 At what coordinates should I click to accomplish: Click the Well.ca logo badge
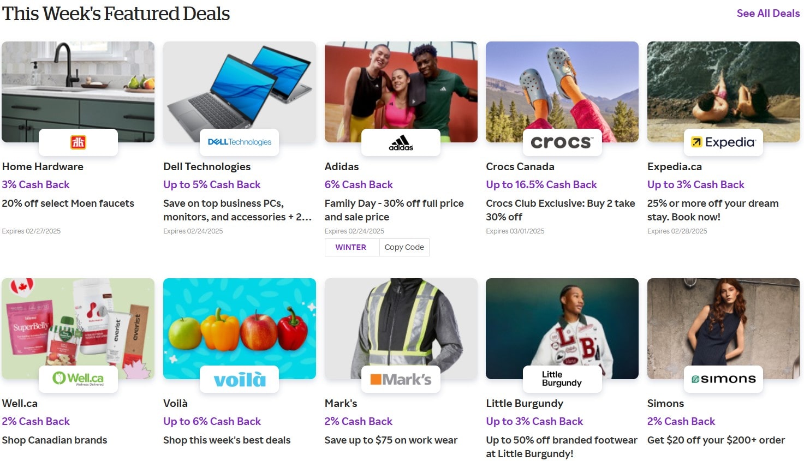point(78,379)
